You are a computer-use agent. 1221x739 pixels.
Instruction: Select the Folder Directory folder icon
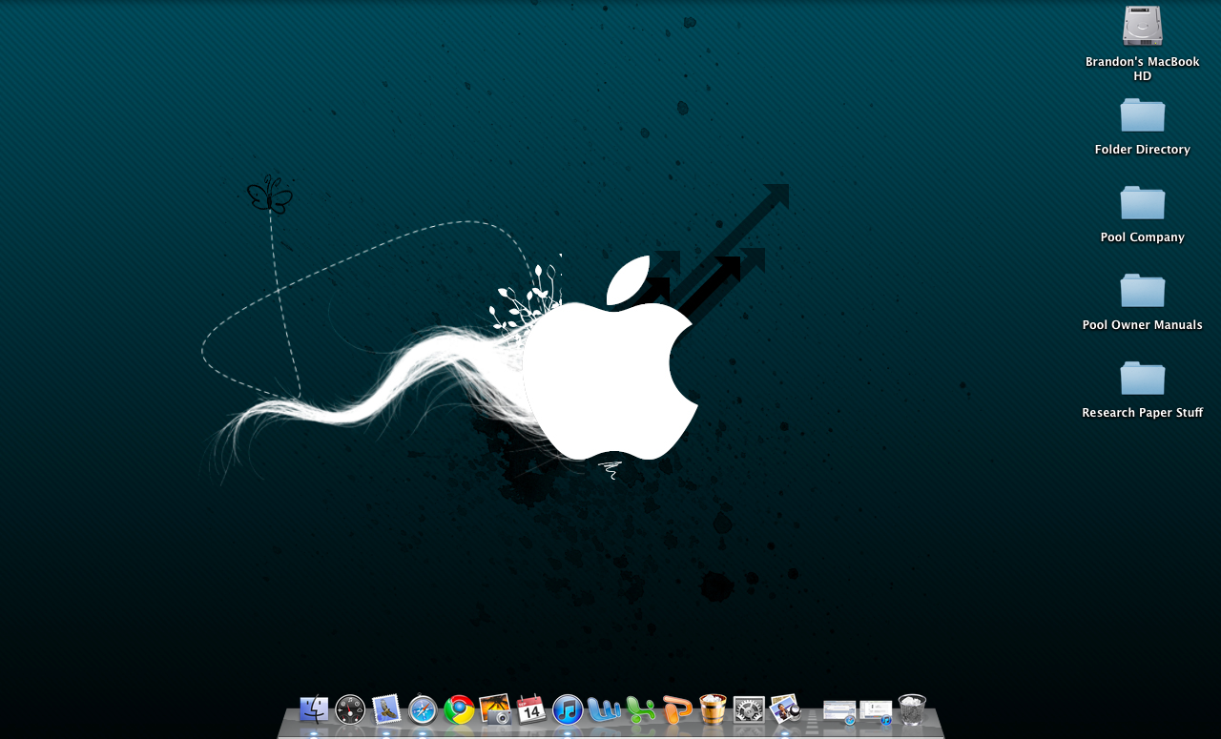(1142, 114)
